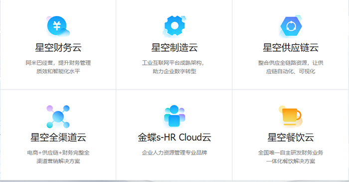Open the 星空制造云 title link
This screenshot has height=182, width=349.
[x=174, y=47]
